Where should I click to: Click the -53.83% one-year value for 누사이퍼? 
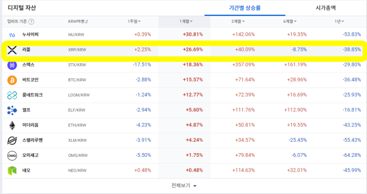(x=352, y=34)
